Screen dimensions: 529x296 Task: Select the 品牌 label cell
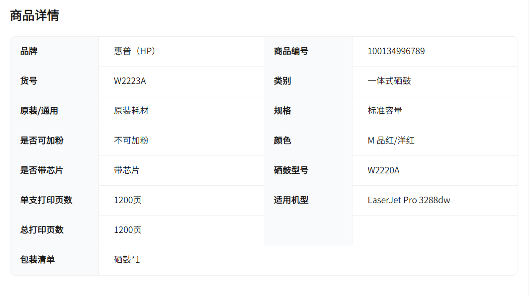coord(29,51)
